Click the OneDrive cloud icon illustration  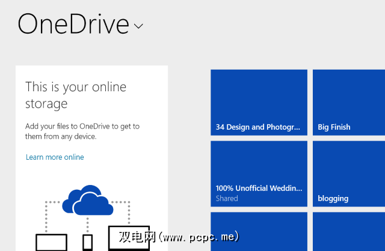click(x=88, y=200)
